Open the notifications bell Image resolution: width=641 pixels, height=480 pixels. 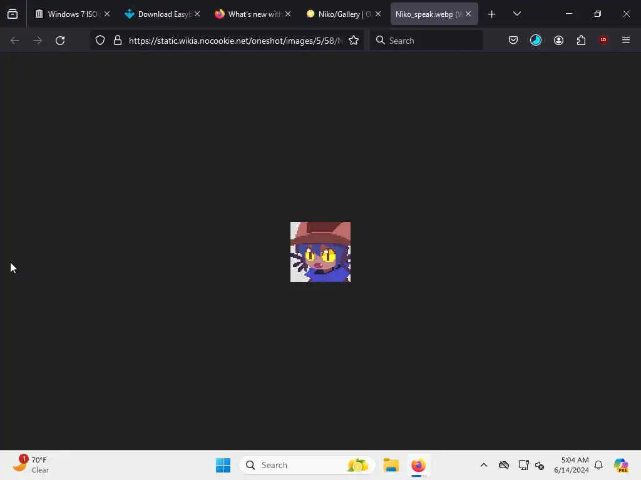598,465
